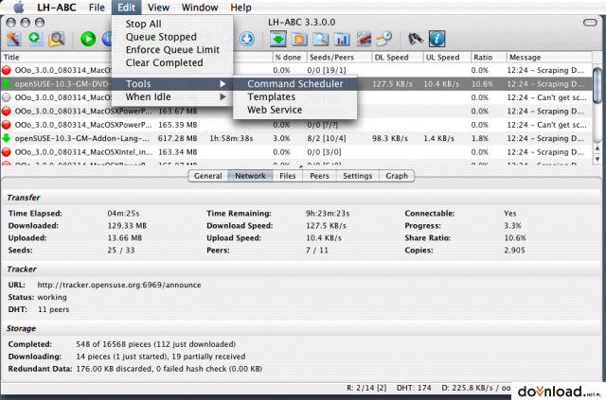Select the Network tab
The height and width of the screenshot is (400, 606).
(250, 176)
